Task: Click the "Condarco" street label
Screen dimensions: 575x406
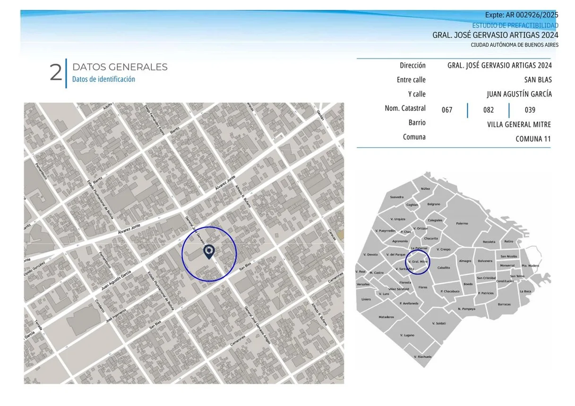Action: coord(99,307)
